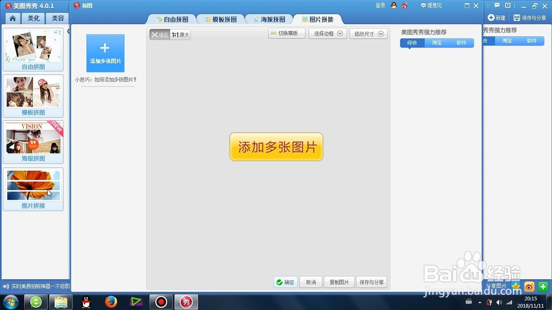Select the 模板拼图 thumbnail in sidebar
The width and height of the screenshot is (552, 310).
pyautogui.click(x=33, y=96)
